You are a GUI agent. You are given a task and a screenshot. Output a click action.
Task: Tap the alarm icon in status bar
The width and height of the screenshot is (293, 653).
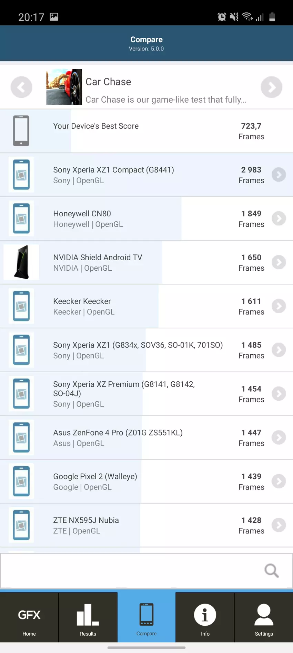point(222,17)
